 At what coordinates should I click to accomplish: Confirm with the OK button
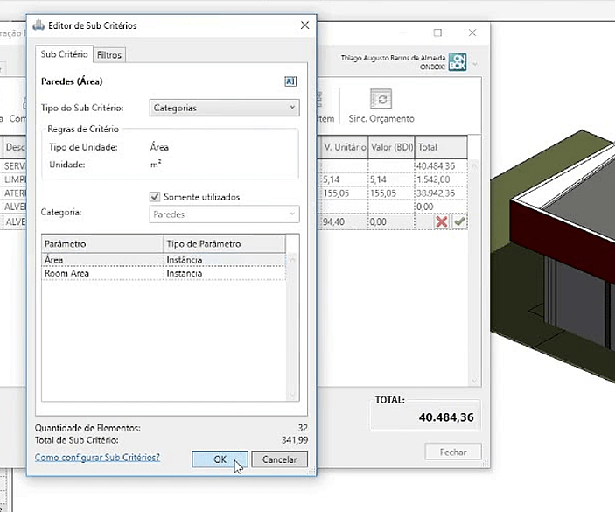point(220,459)
